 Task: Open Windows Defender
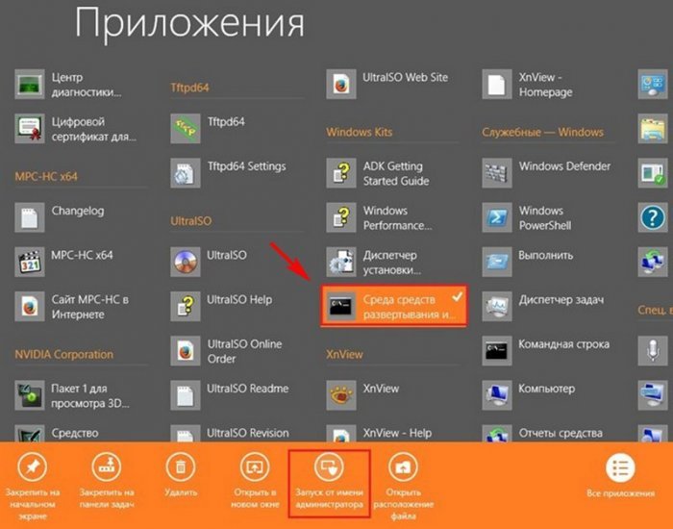tap(546, 173)
